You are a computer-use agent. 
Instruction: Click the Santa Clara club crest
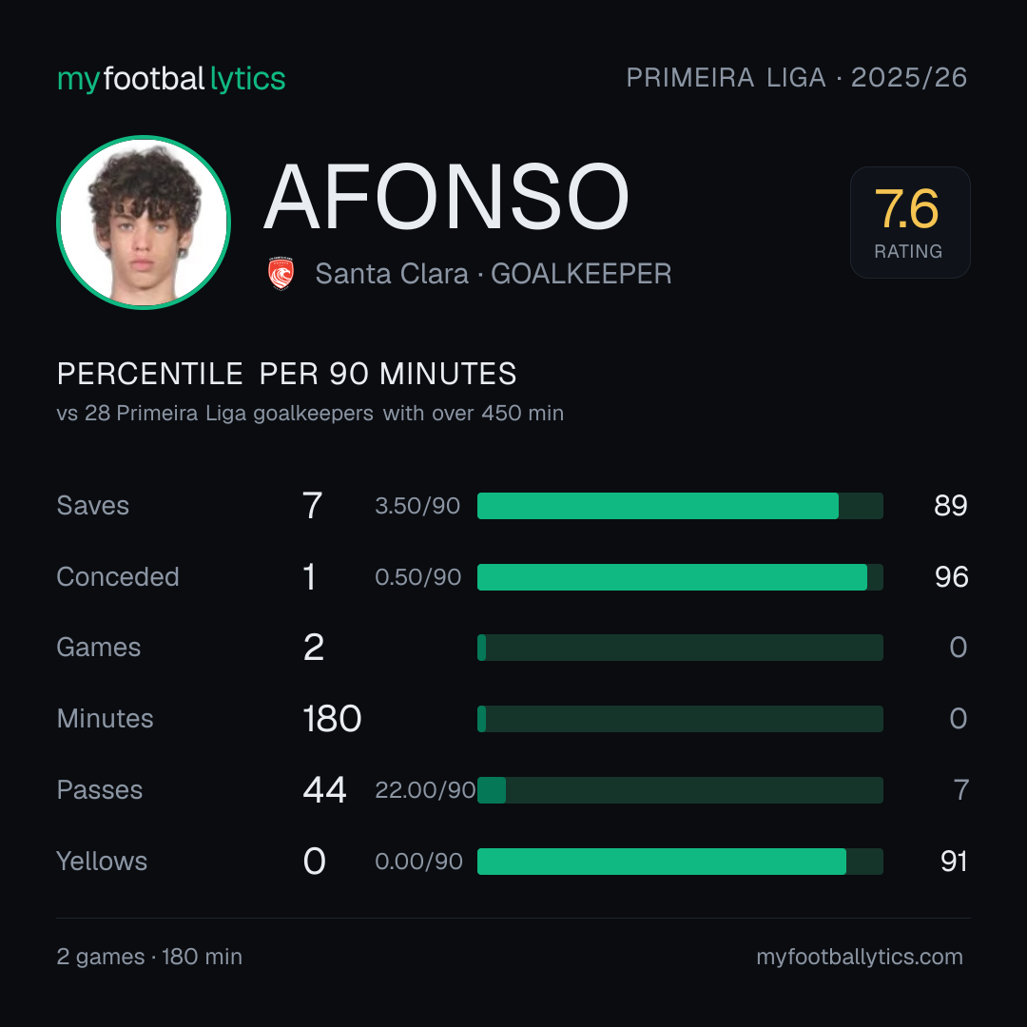click(281, 274)
